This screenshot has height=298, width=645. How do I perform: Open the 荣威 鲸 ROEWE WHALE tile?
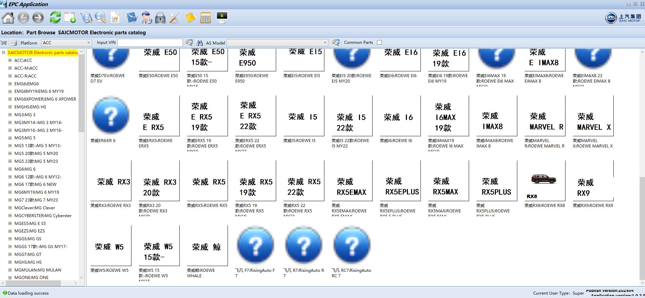(207, 246)
